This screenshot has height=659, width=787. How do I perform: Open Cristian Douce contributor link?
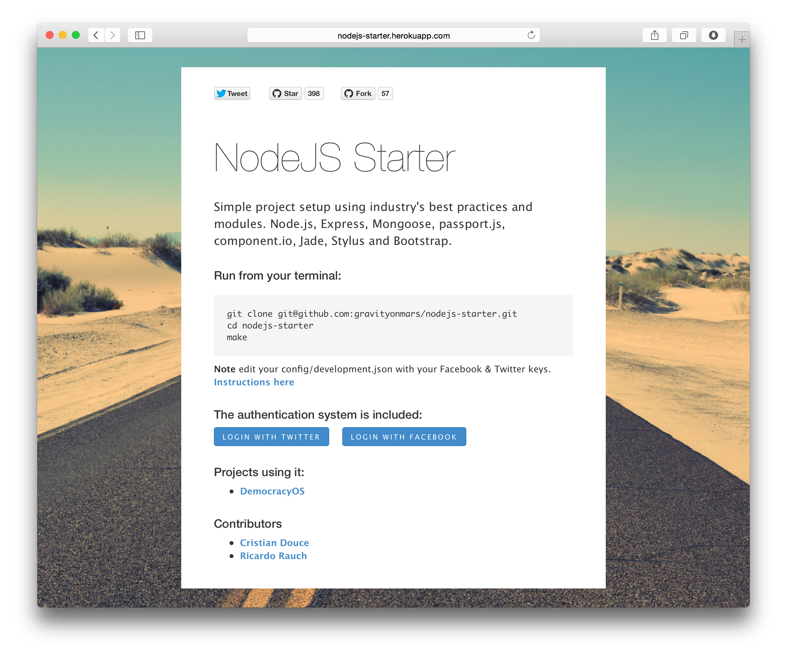point(274,542)
